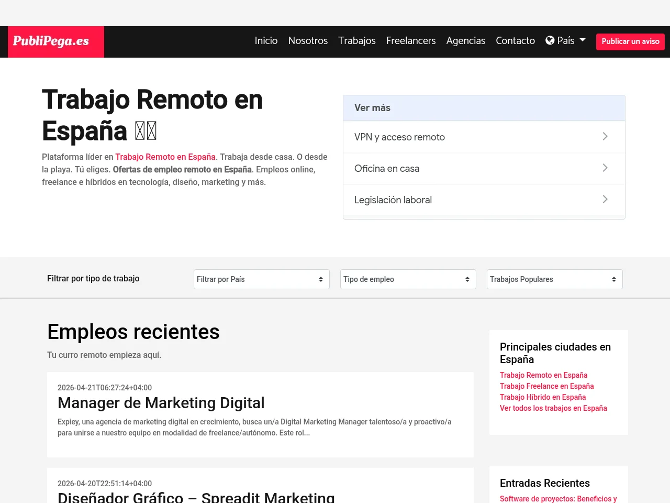This screenshot has height=503, width=670.
Task: Click the Entradas Recientes heading
Action: pos(545,483)
